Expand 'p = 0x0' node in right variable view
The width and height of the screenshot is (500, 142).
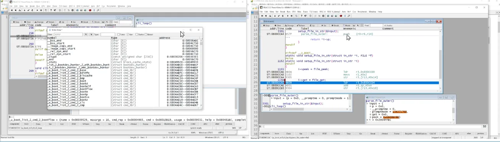(370, 106)
